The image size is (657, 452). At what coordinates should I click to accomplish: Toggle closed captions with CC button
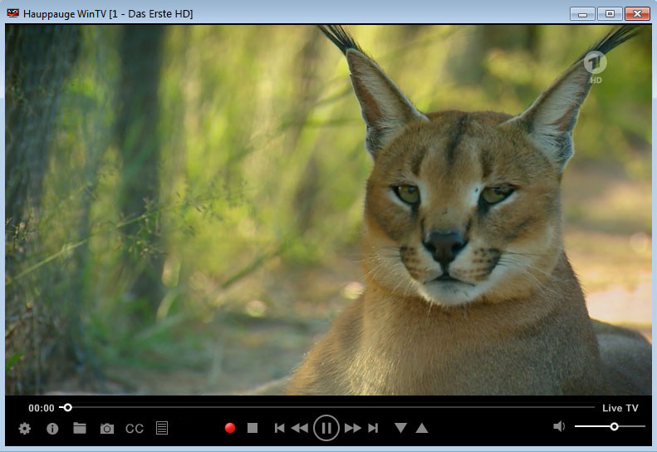pyautogui.click(x=135, y=429)
